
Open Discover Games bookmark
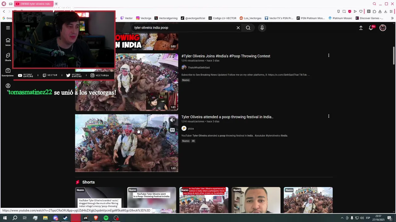point(369,18)
